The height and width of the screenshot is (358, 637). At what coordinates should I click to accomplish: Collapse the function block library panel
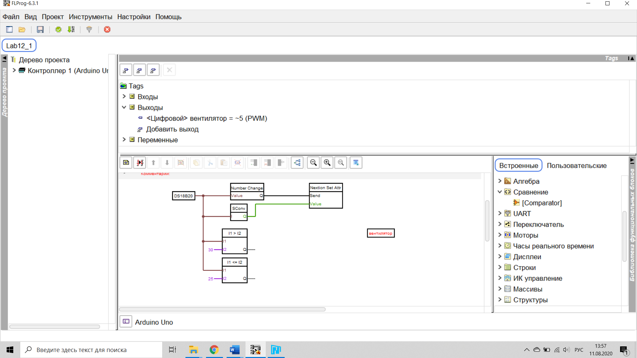click(x=632, y=161)
